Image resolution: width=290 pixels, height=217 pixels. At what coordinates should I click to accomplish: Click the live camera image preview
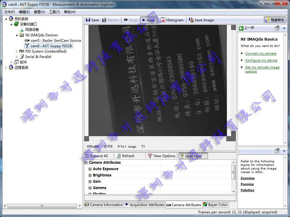pos(158,81)
